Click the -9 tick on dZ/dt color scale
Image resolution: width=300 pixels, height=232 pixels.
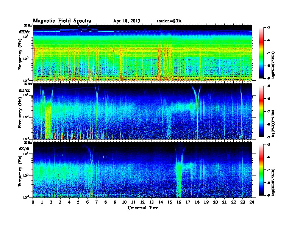[268, 195]
